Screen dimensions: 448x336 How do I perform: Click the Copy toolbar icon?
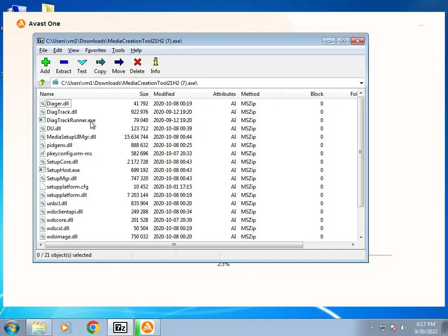[100, 62]
